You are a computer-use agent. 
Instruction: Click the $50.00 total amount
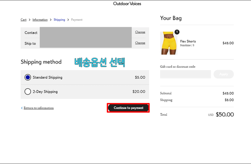[x=225, y=114]
